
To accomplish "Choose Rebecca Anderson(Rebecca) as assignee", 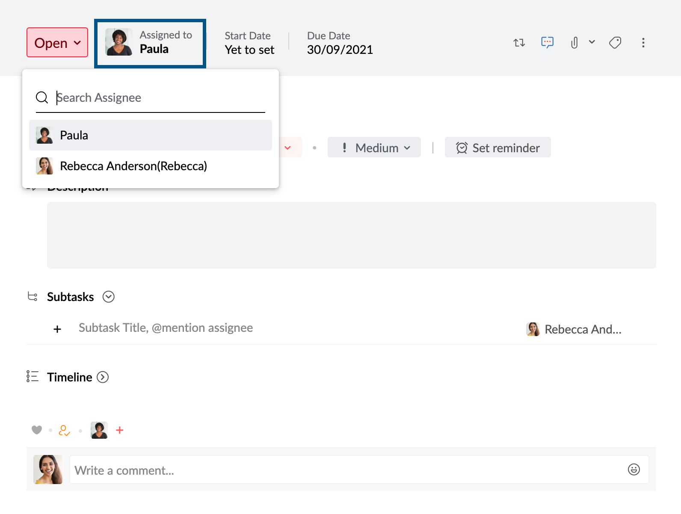I will coord(133,166).
